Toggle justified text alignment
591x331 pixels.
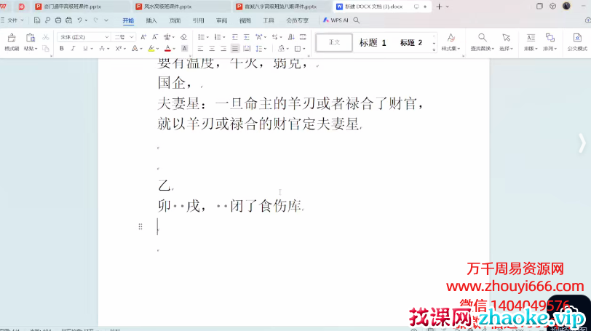click(234, 49)
